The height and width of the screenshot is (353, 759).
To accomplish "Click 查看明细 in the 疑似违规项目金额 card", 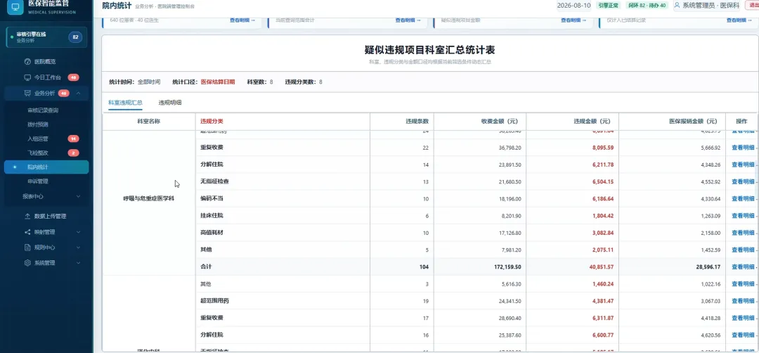I will 573,20.
